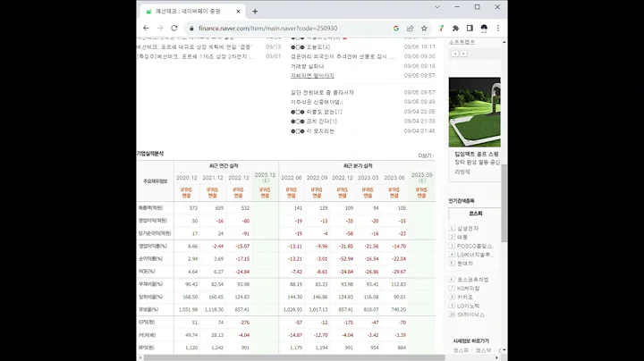Click the 2022.12 operating margin -15.07
Image resolution: width=644 pixels, height=361 pixels.
coord(241,246)
